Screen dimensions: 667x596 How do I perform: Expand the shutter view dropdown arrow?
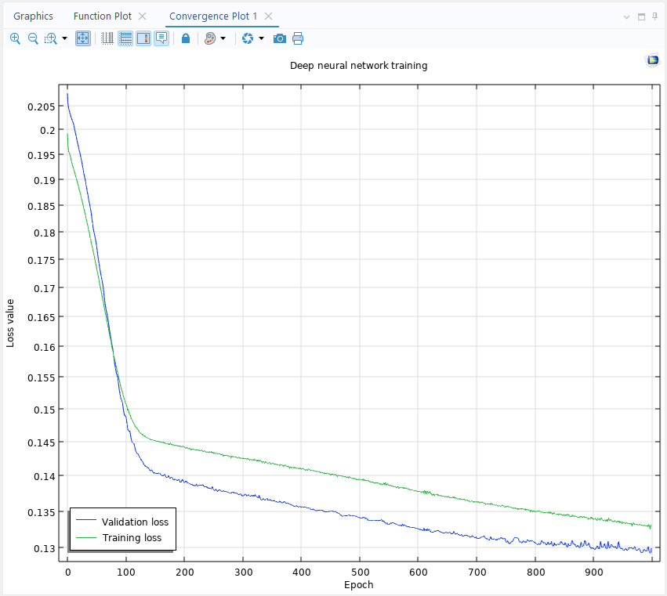click(261, 38)
